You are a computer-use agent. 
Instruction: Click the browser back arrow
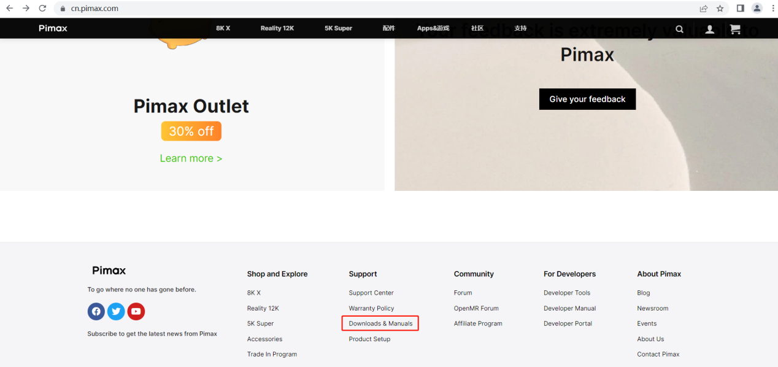pos(9,9)
